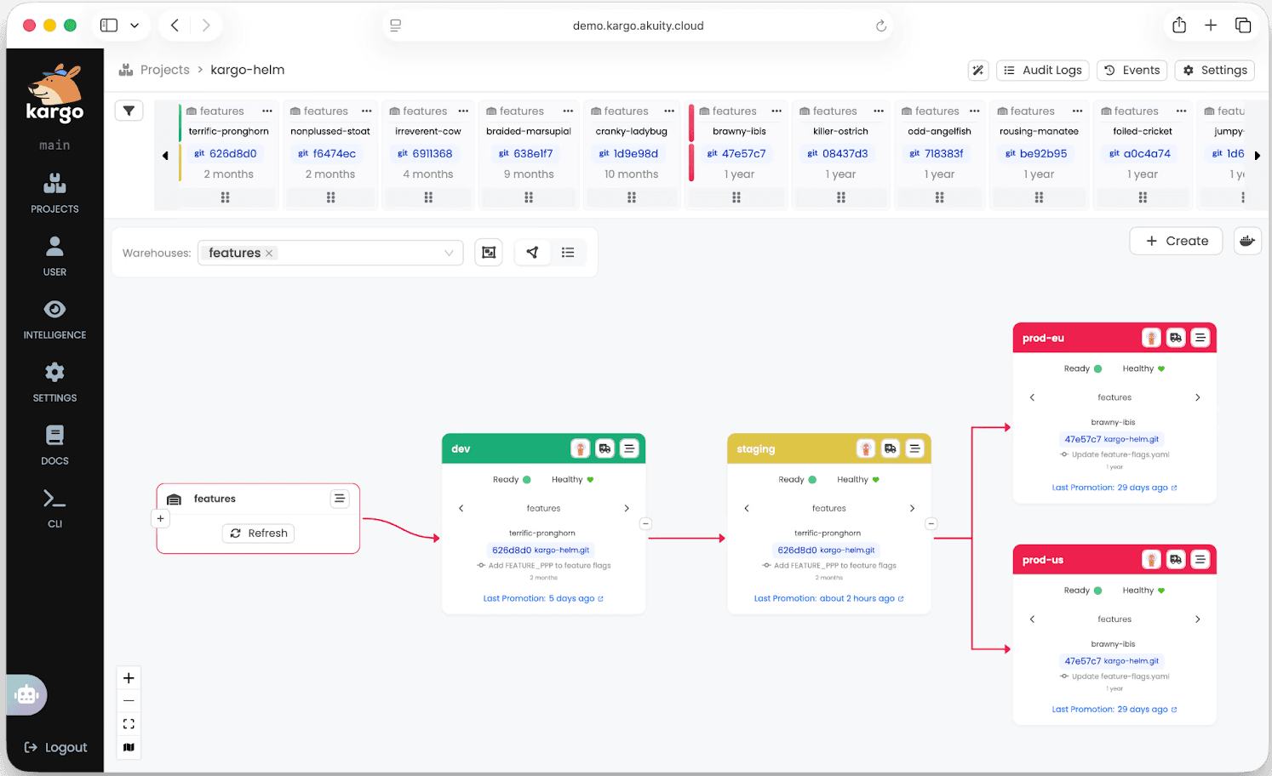Open the prod-eu stage details list icon
The image size is (1272, 776).
(1200, 338)
